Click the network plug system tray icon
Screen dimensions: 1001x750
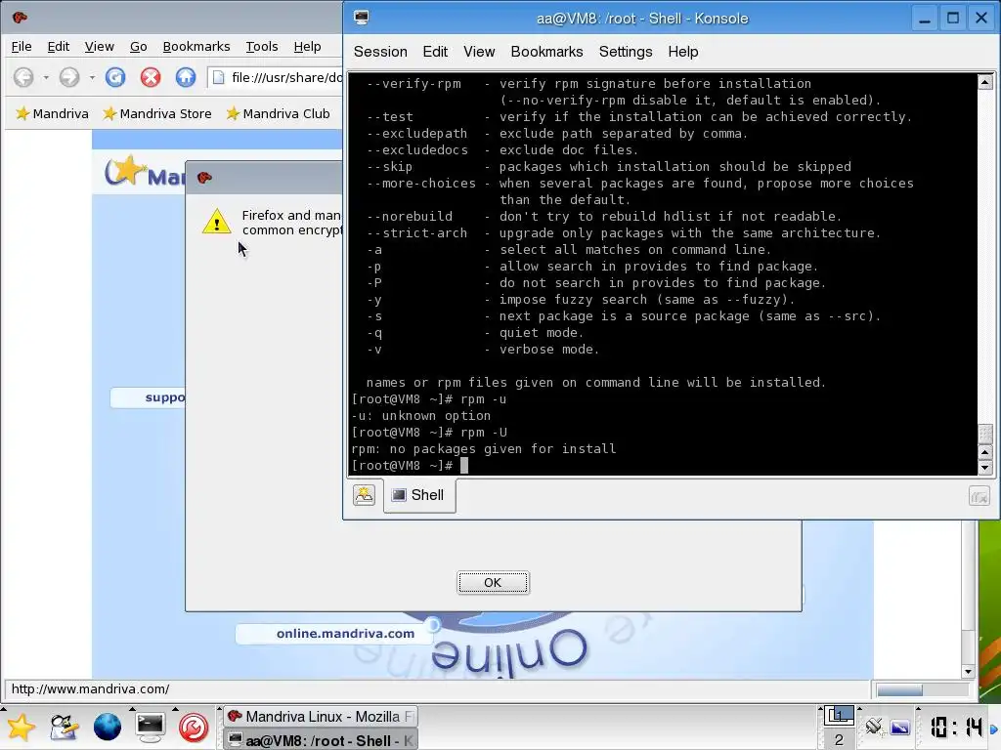point(874,727)
